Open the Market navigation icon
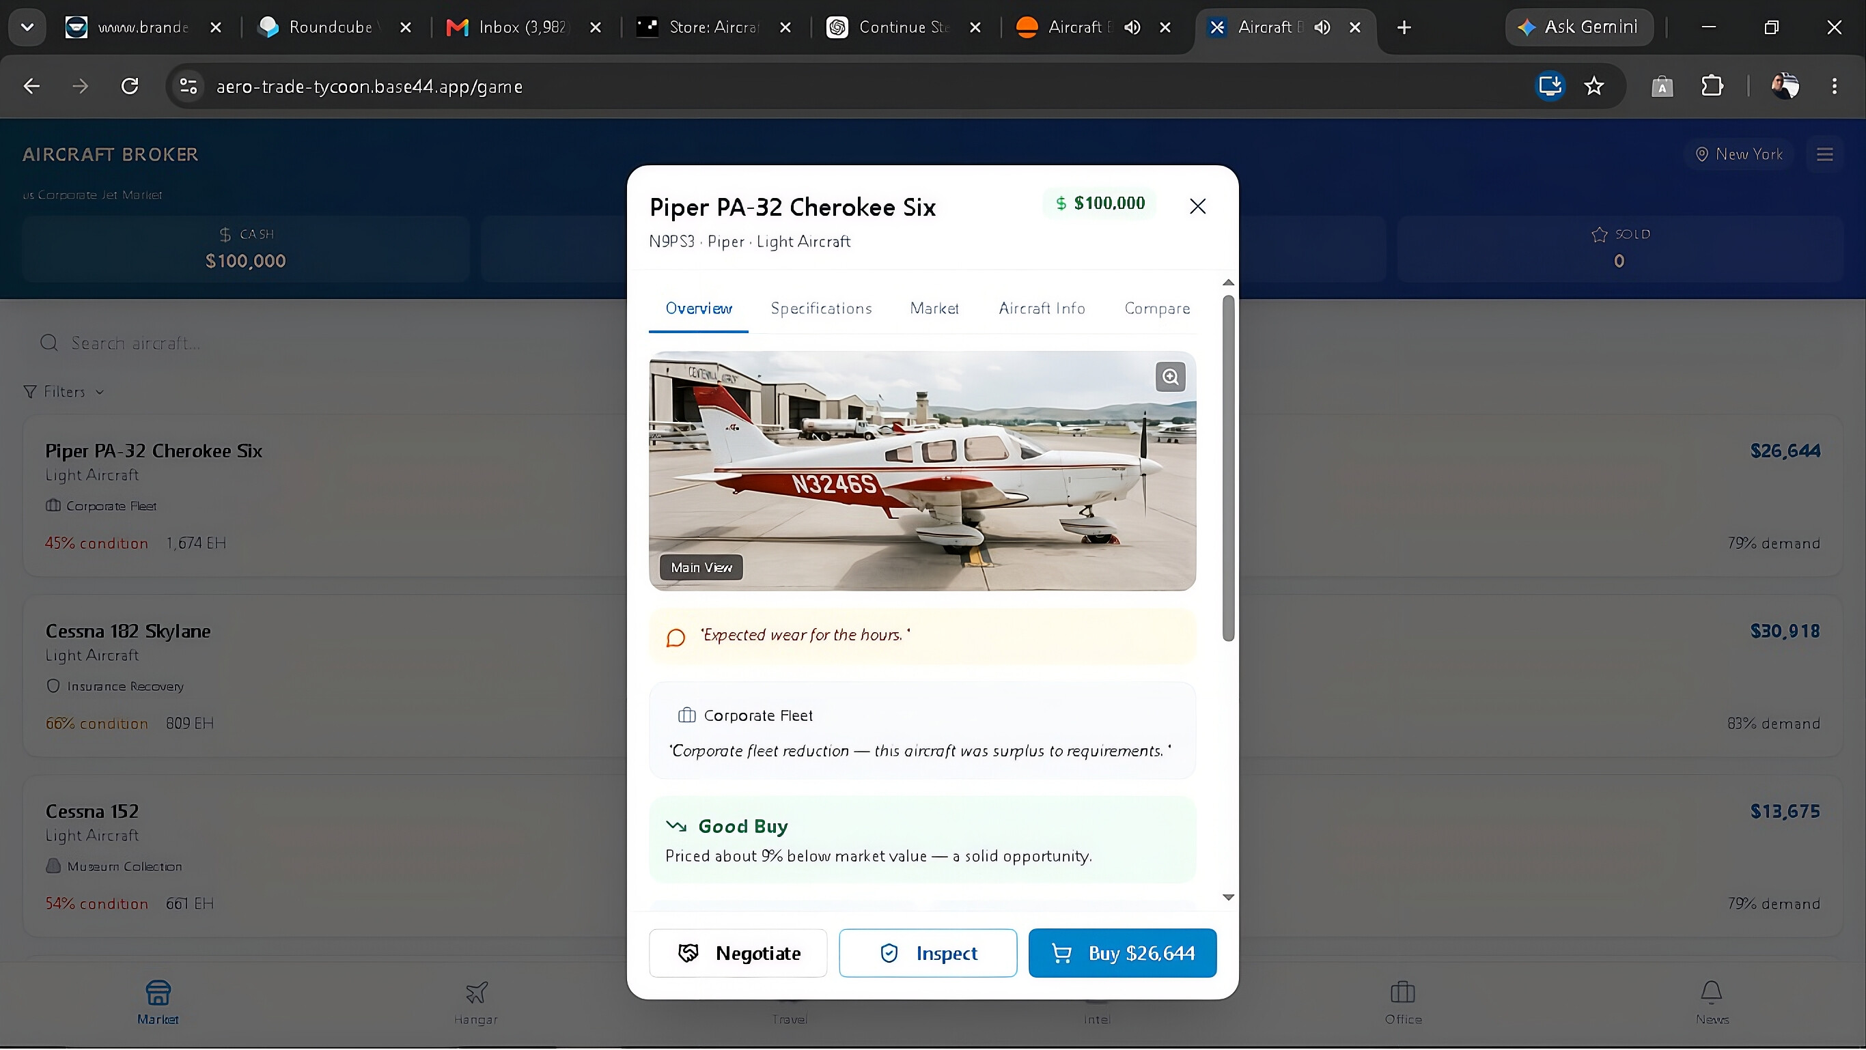The width and height of the screenshot is (1866, 1050). 158,1002
